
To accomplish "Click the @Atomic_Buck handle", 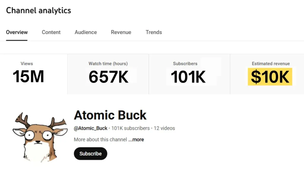I will tap(91, 128).
